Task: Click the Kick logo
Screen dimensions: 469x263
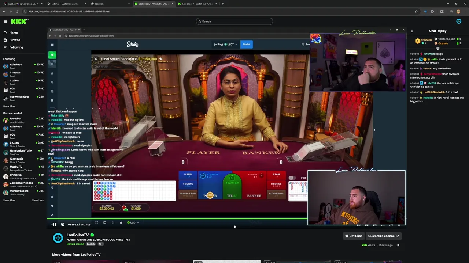Action: click(x=20, y=22)
